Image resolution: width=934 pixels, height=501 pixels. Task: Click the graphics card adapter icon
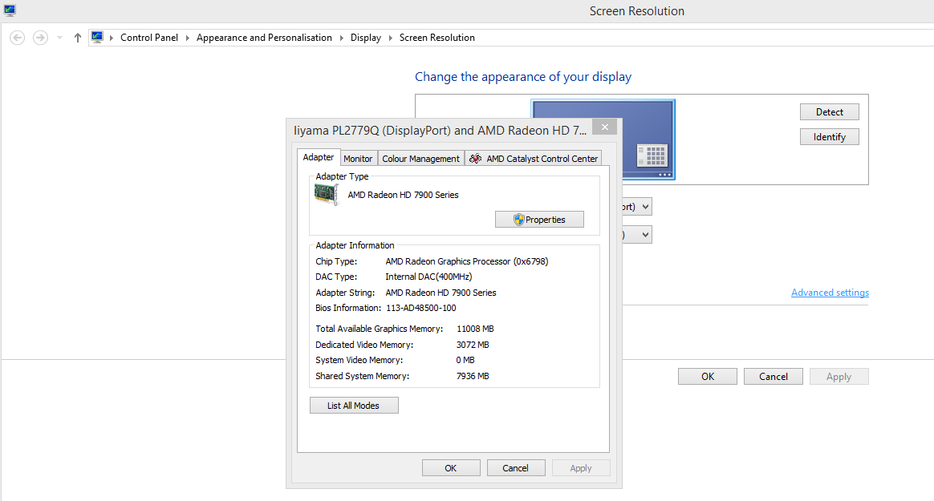(327, 195)
